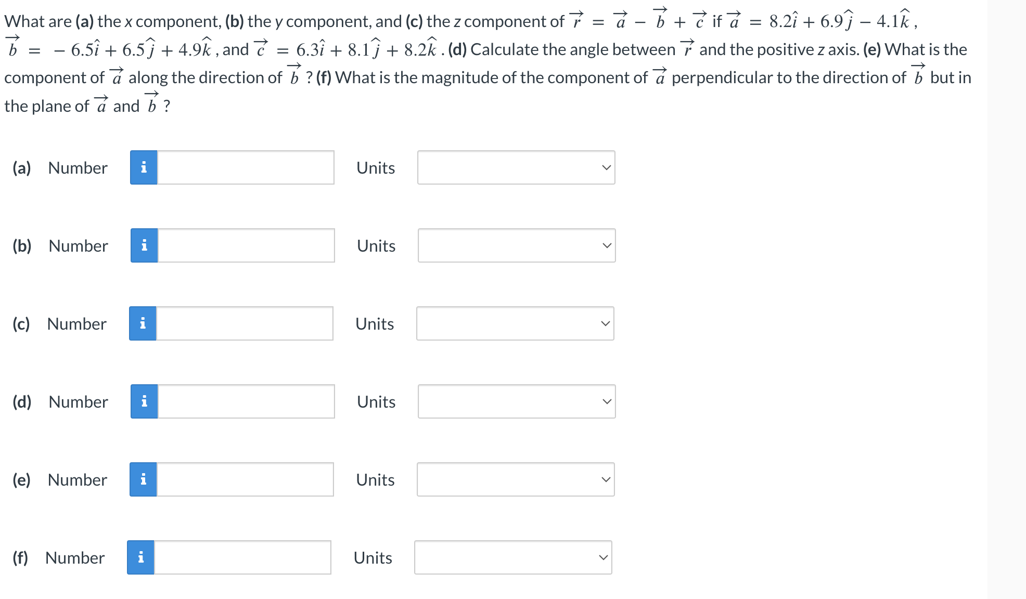
Task: Click inside the part (f) Number input box
Action: point(242,557)
